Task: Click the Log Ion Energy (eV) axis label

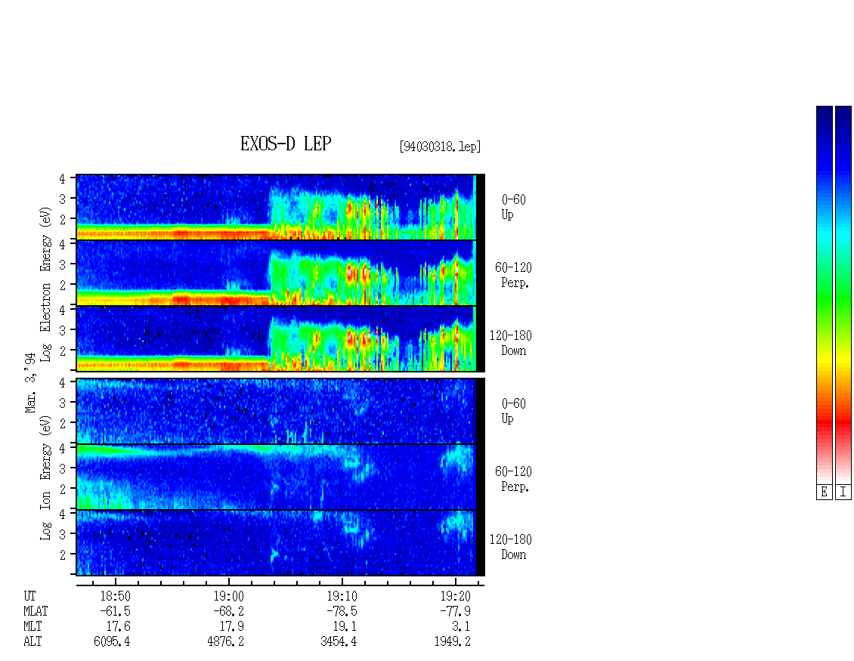Action: tap(46, 477)
